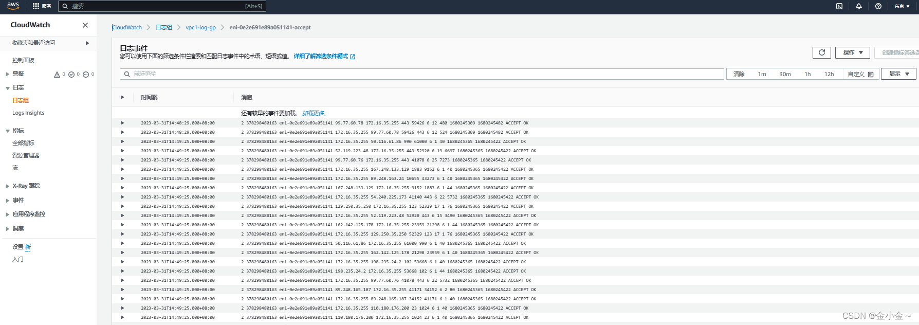Open the CloudShell terminal icon
Screen dimensions: 919x325
(x=839, y=6)
